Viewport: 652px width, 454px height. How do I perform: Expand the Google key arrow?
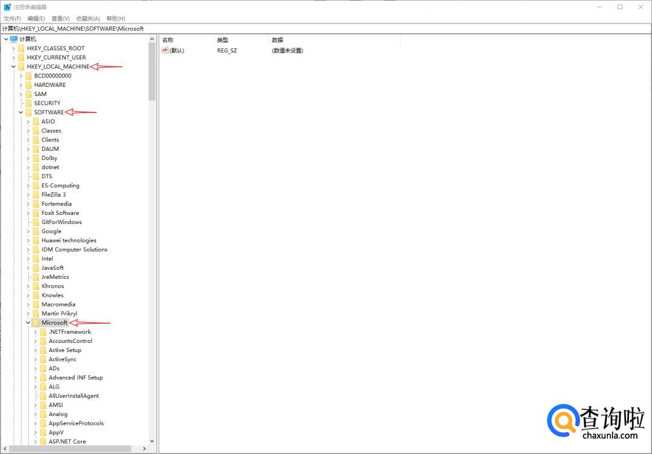28,231
